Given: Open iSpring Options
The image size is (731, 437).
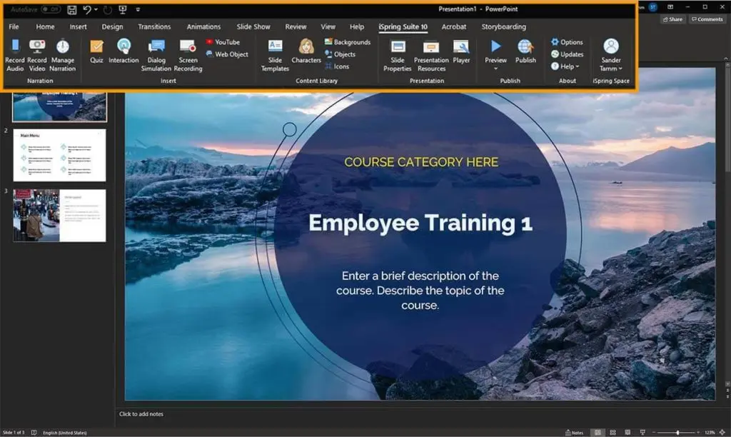Looking at the screenshot, I should coord(567,42).
